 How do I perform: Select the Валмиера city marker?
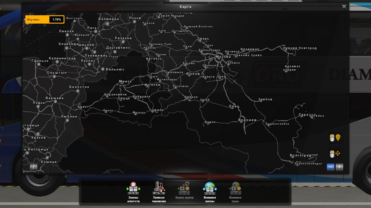click(x=108, y=24)
